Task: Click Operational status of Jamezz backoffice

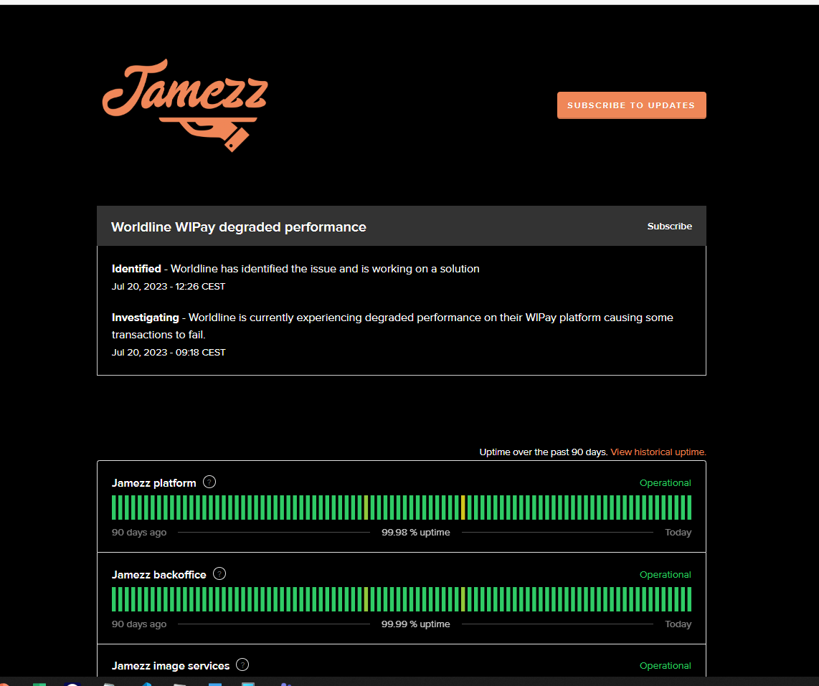Action: click(666, 574)
